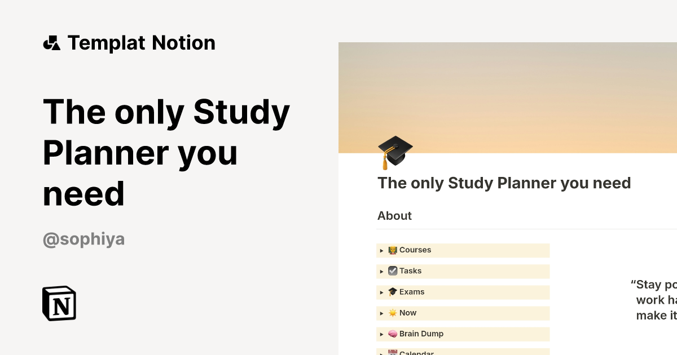
Task: Expand the Brain Dump toggle block
Action: pyautogui.click(x=382, y=334)
